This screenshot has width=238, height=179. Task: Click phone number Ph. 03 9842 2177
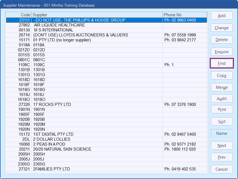pos(180,40)
